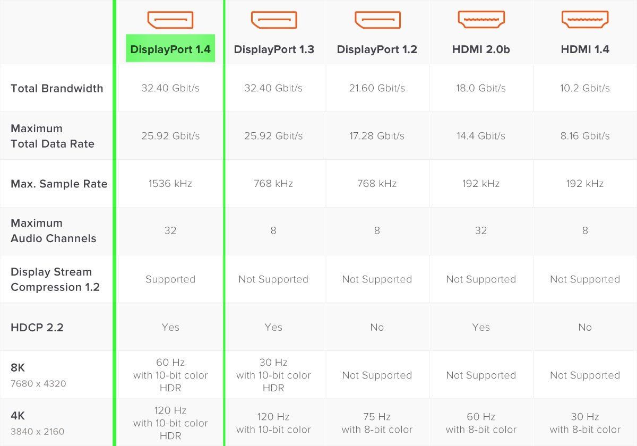
Task: Click the Supported cell under DisplayPort 1.4
Action: (170, 279)
